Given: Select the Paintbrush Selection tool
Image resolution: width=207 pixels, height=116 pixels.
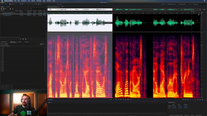Looking at the screenshot, I should (x=38, y=4).
